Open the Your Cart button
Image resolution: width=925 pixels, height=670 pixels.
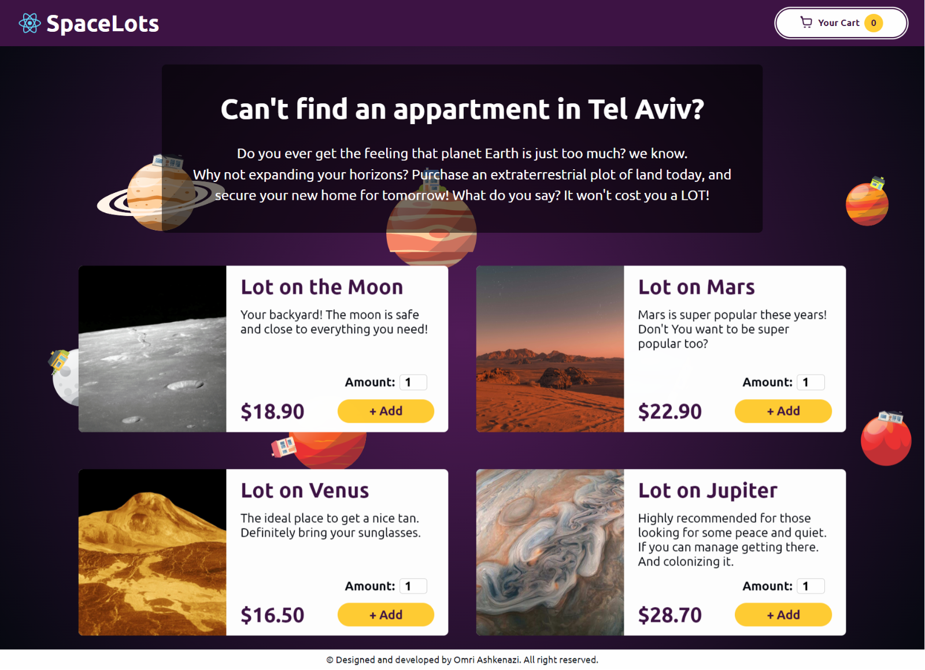841,23
